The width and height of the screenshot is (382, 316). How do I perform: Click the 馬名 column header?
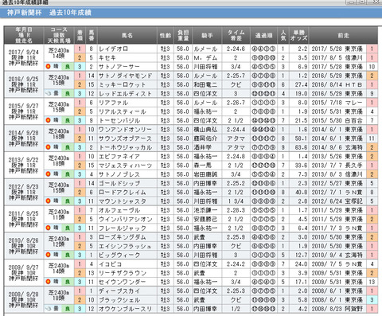[x=127, y=35]
